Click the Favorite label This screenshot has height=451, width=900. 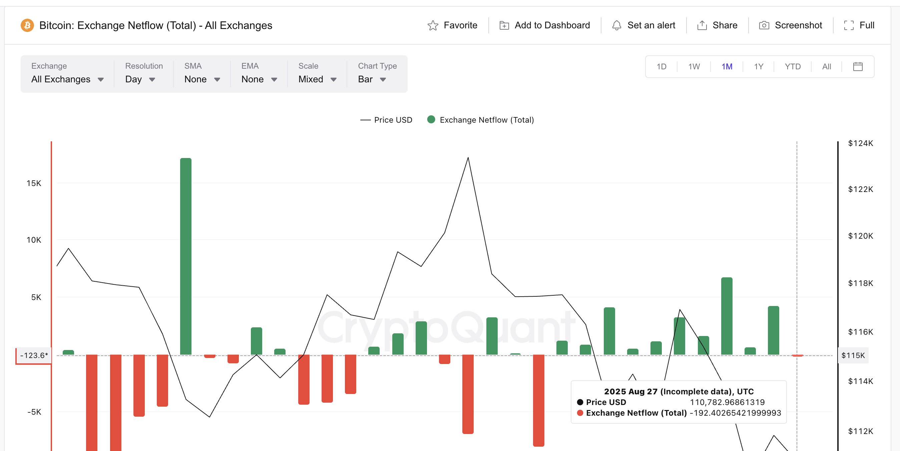(460, 25)
